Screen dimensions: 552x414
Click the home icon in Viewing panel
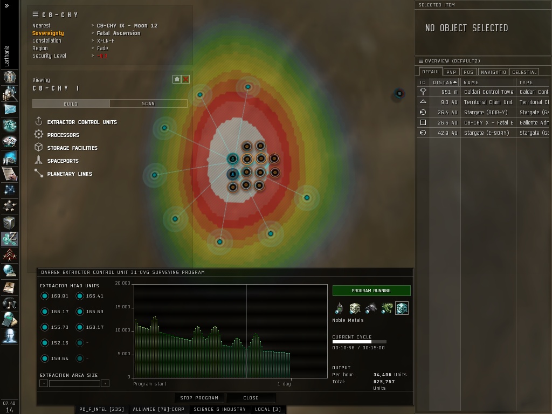click(x=177, y=79)
